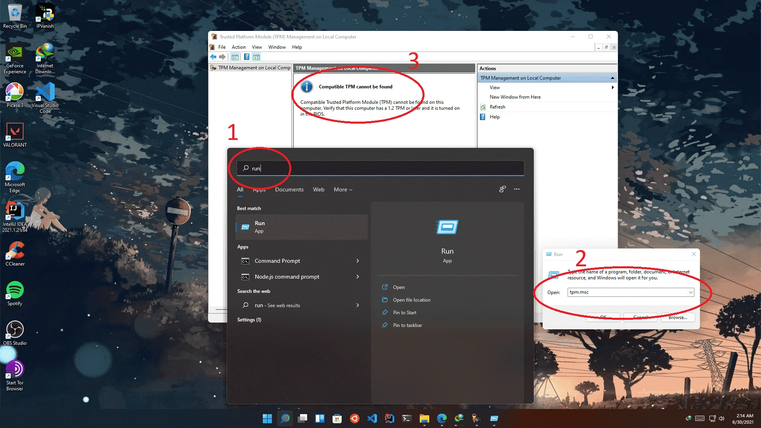The height and width of the screenshot is (428, 761).
Task: Open Start Tor Browser desktop shortcut
Action: tap(15, 375)
